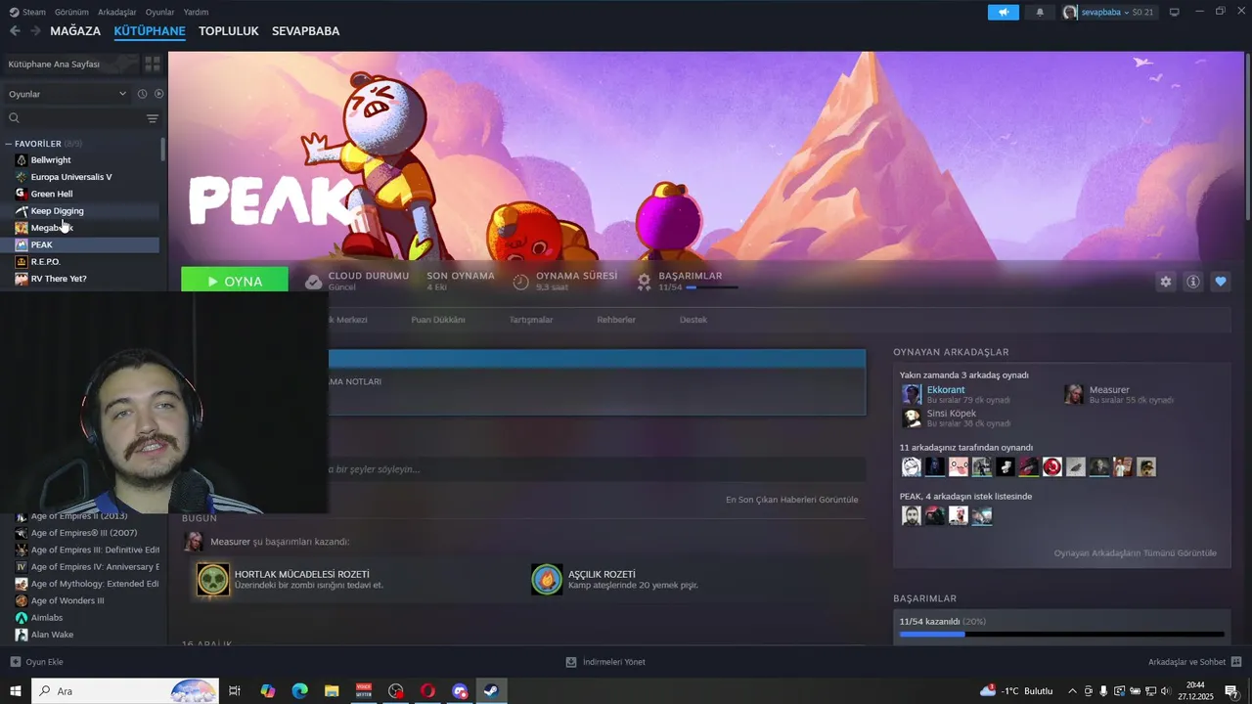Click the Opera browser taskbar icon

(427, 691)
